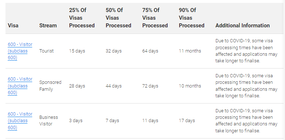Viewport: 285px width, 140px height.
Task: Click the 50% Of Visas Processed header
Action: 118,18
